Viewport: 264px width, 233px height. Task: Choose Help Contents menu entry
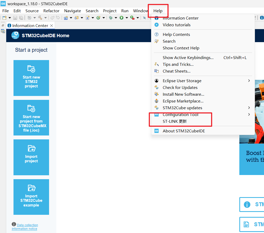tap(203, 34)
